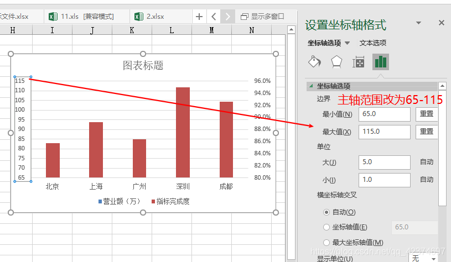Image resolution: width=451 pixels, height=262 pixels.
Task: Select column header L
Action: 172,30
